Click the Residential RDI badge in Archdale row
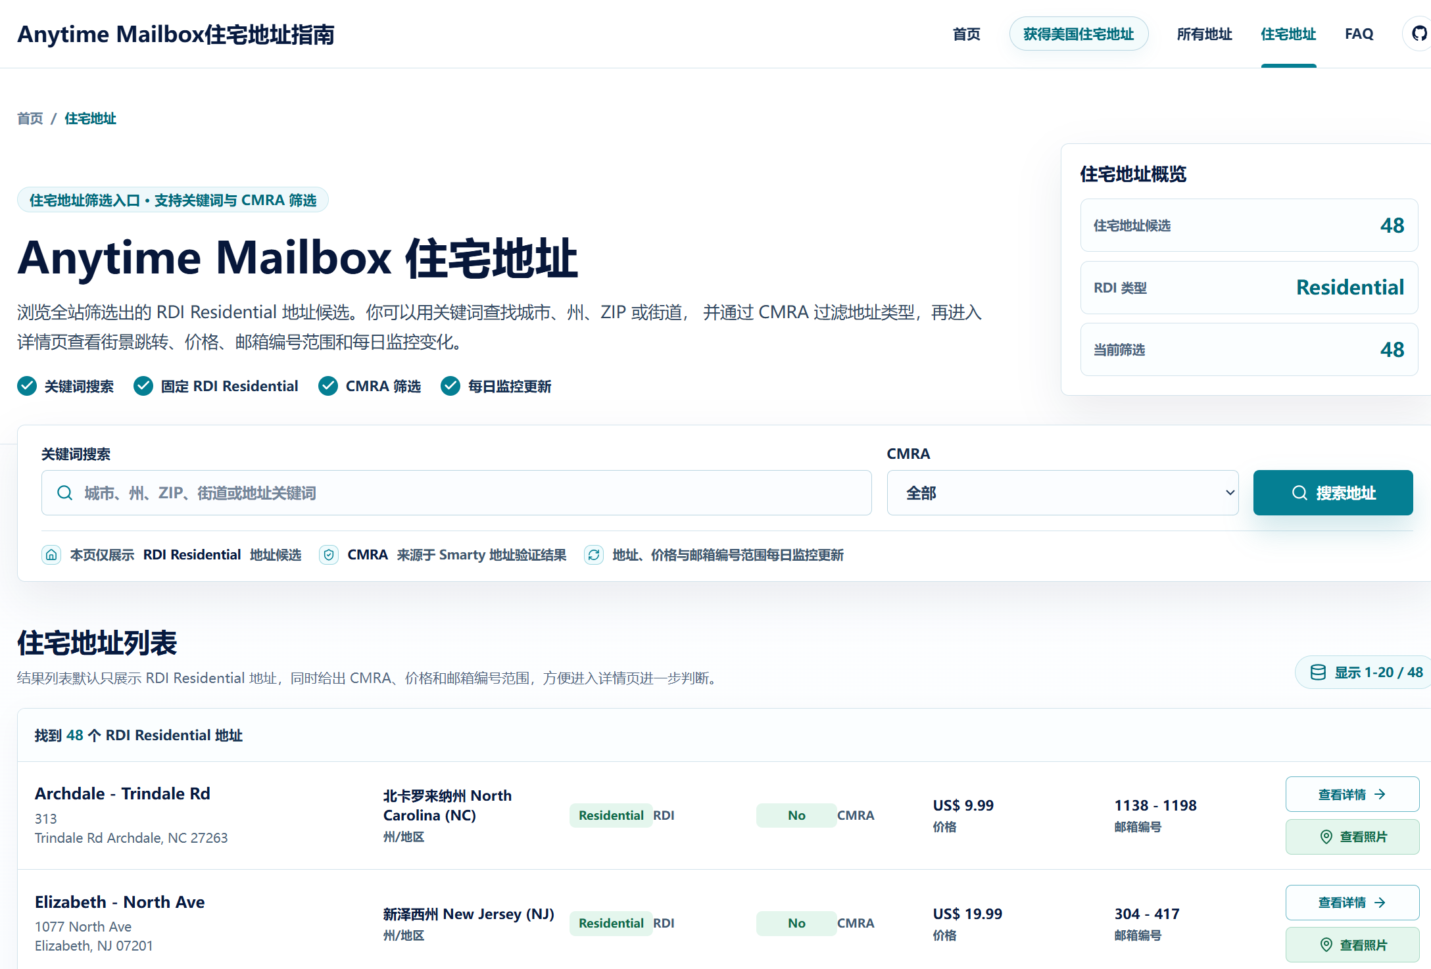The height and width of the screenshot is (969, 1431). click(x=611, y=815)
